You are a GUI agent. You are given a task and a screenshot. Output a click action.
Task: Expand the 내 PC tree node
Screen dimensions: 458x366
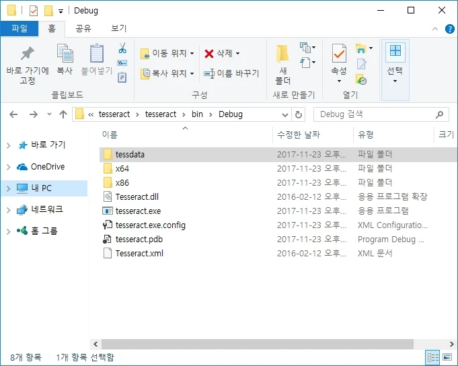[x=9, y=188]
